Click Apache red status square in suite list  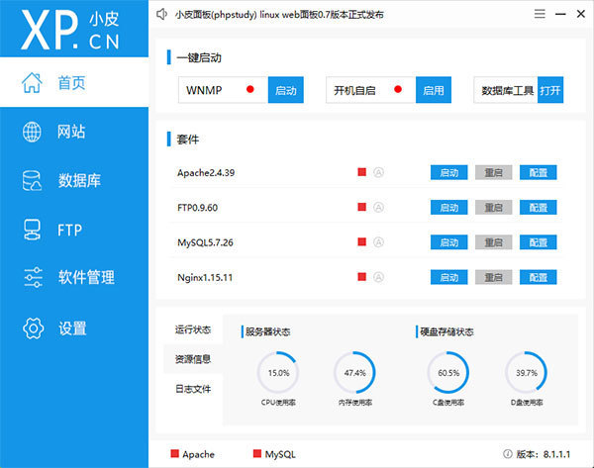(x=362, y=172)
